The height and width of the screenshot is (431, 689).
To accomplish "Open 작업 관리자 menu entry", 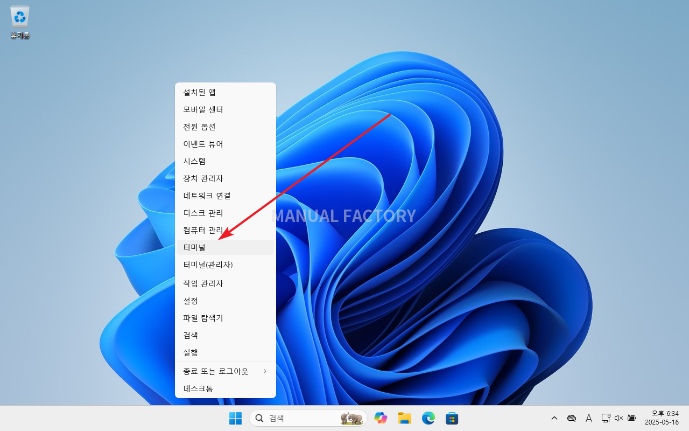I will click(226, 284).
